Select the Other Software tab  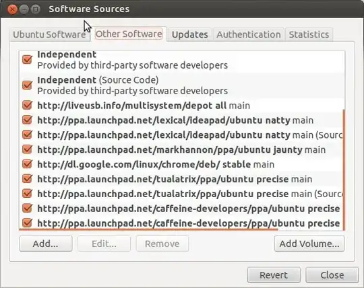point(129,34)
